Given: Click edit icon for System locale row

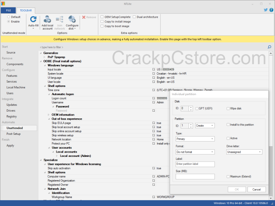Looking at the screenshot, I should 154,74.
